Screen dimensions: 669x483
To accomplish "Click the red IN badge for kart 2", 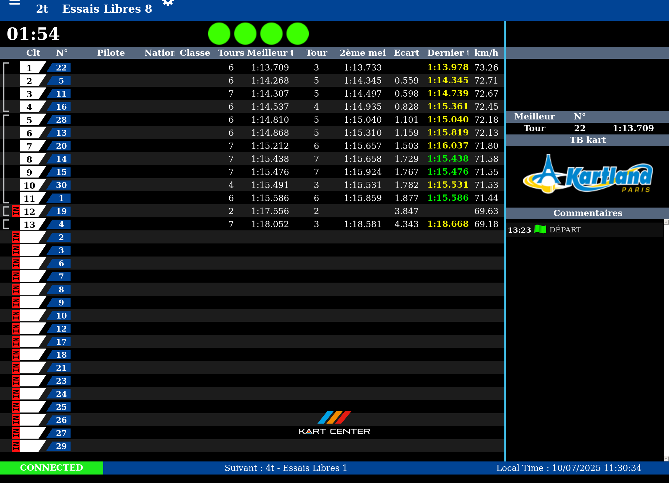I will 16,237.
